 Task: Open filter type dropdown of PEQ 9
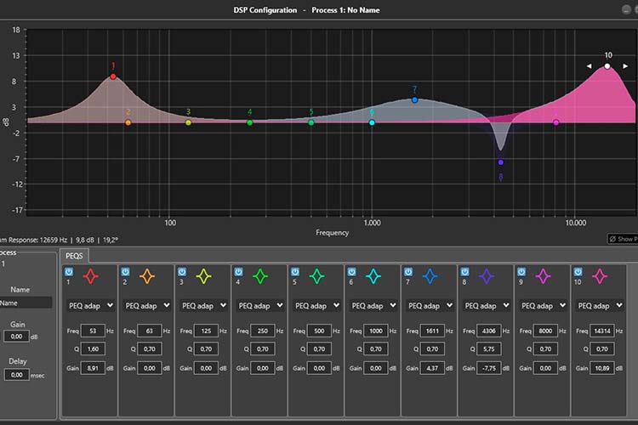tap(544, 305)
